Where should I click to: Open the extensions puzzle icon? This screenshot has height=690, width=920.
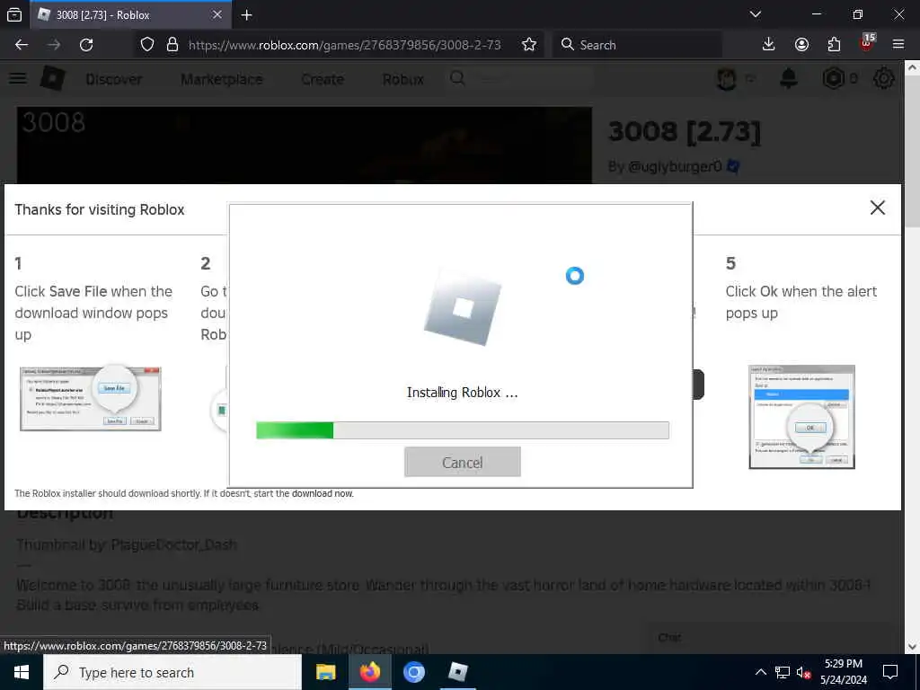[834, 45]
